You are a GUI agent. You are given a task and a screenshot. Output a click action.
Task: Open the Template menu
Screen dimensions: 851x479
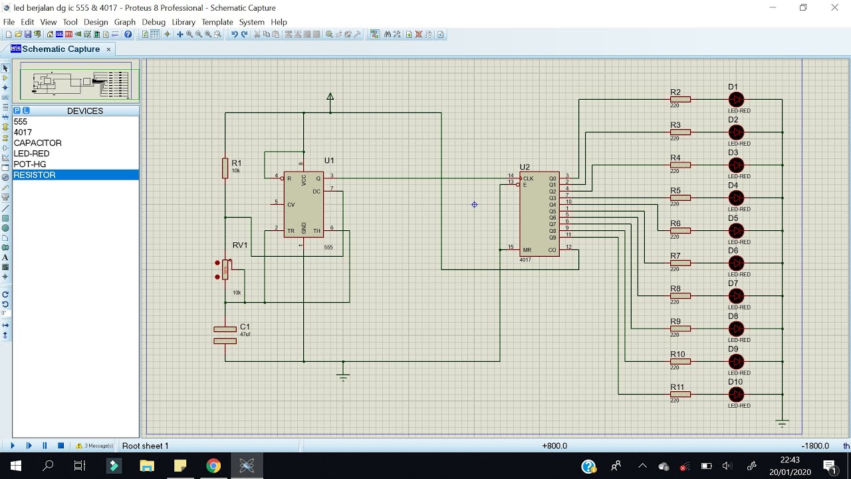click(x=217, y=22)
